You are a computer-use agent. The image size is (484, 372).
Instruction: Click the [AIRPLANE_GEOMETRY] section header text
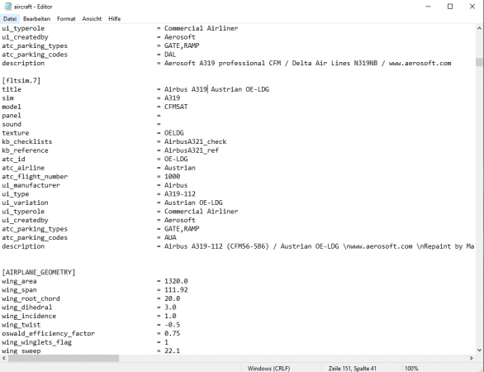click(39, 272)
